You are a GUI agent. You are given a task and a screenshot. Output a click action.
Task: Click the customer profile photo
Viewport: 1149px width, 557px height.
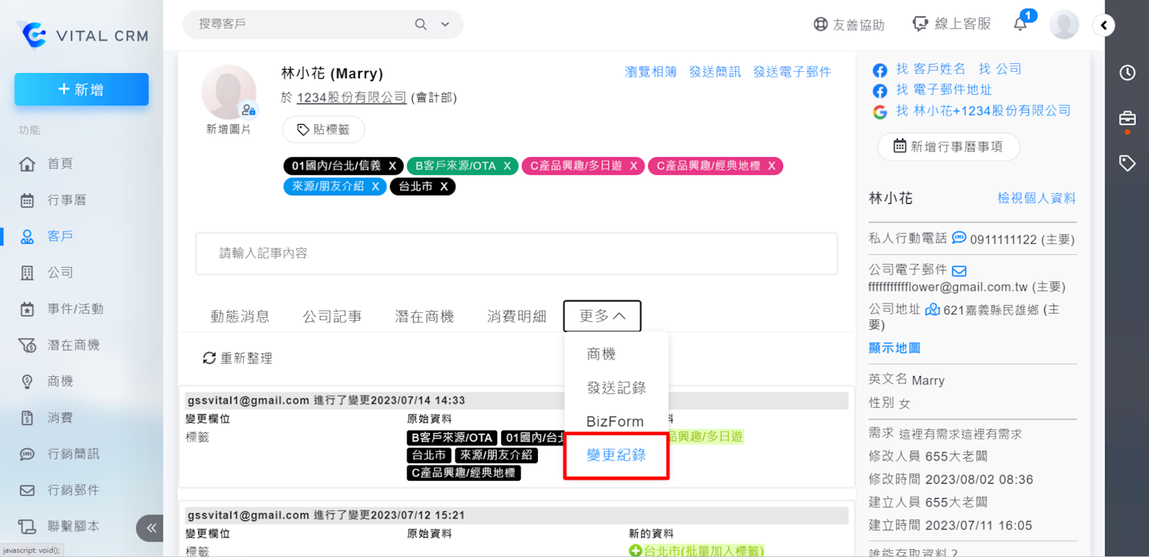pyautogui.click(x=228, y=92)
